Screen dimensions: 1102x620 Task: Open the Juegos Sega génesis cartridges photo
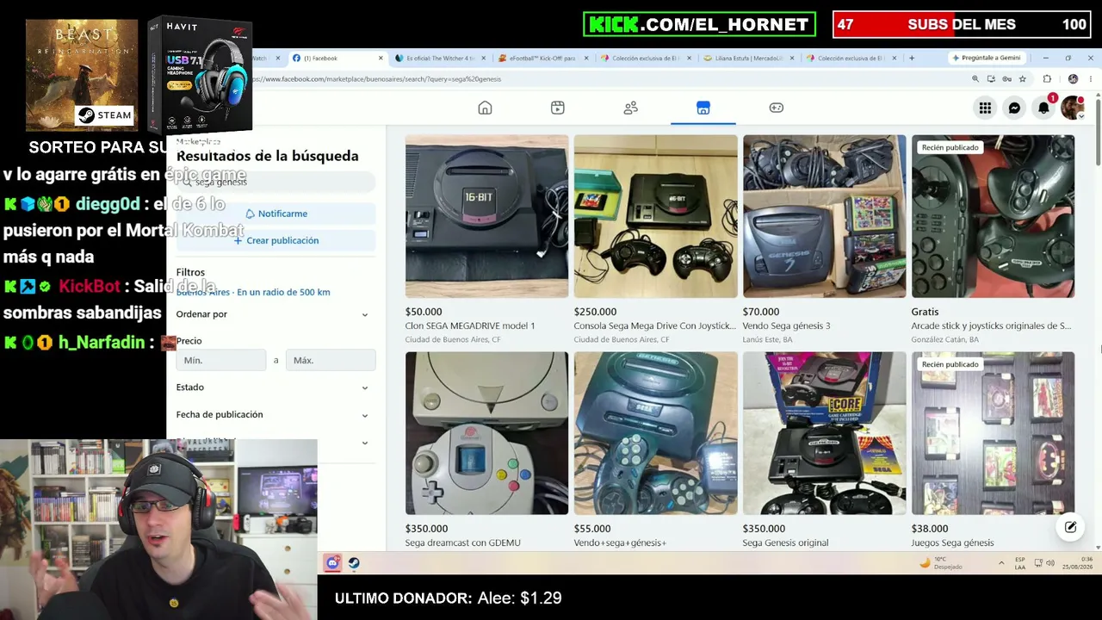[x=994, y=433]
